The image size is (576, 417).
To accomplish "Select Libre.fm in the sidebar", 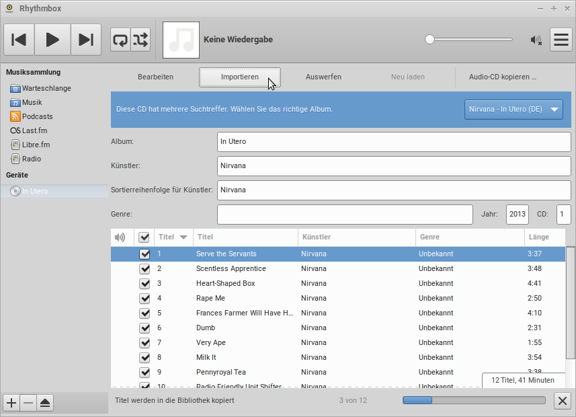I will tap(36, 145).
